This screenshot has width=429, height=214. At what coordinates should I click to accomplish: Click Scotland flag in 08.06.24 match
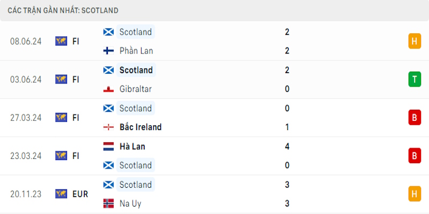click(x=108, y=32)
